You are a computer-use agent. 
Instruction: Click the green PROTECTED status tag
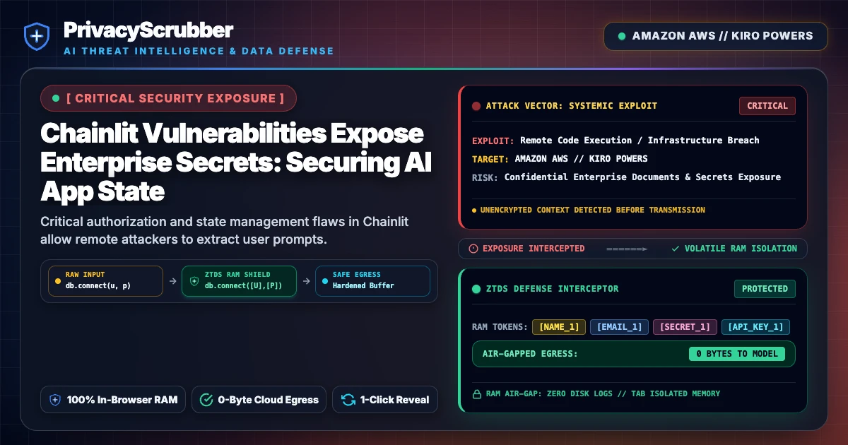[765, 289]
